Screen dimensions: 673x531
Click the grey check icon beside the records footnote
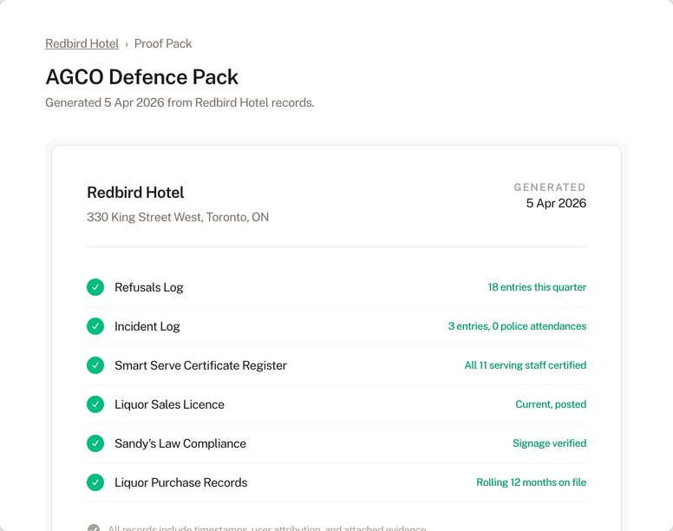94,528
